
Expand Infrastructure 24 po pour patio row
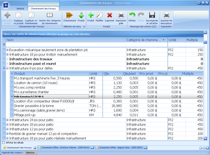[7, 120]
